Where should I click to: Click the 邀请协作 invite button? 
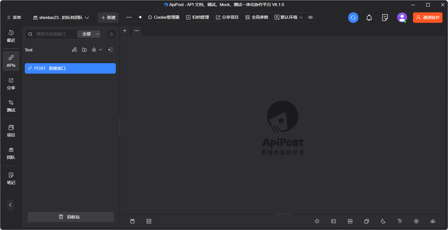point(428,18)
